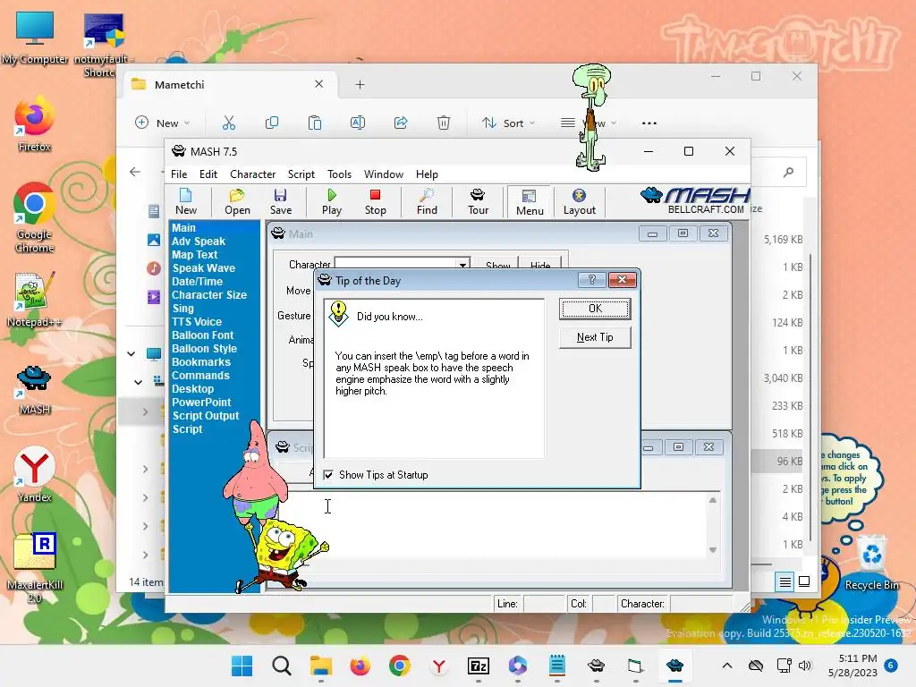The image size is (916, 687).
Task: Open Notepad++ desktop shortcut
Action: [x=35, y=300]
